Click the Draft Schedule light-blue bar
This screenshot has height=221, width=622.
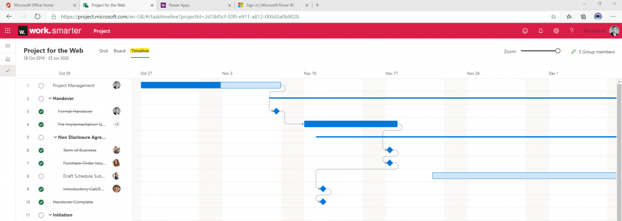[x=525, y=176]
